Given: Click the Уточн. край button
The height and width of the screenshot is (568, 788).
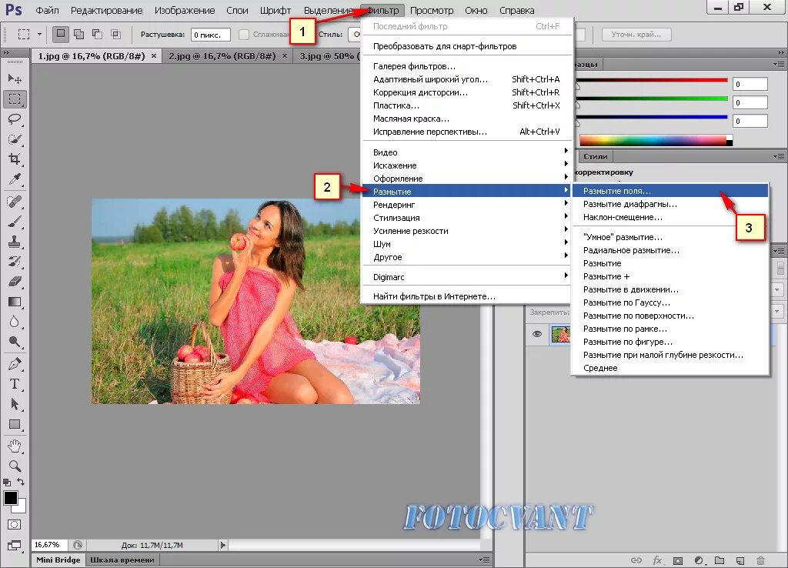Looking at the screenshot, I should (x=636, y=34).
